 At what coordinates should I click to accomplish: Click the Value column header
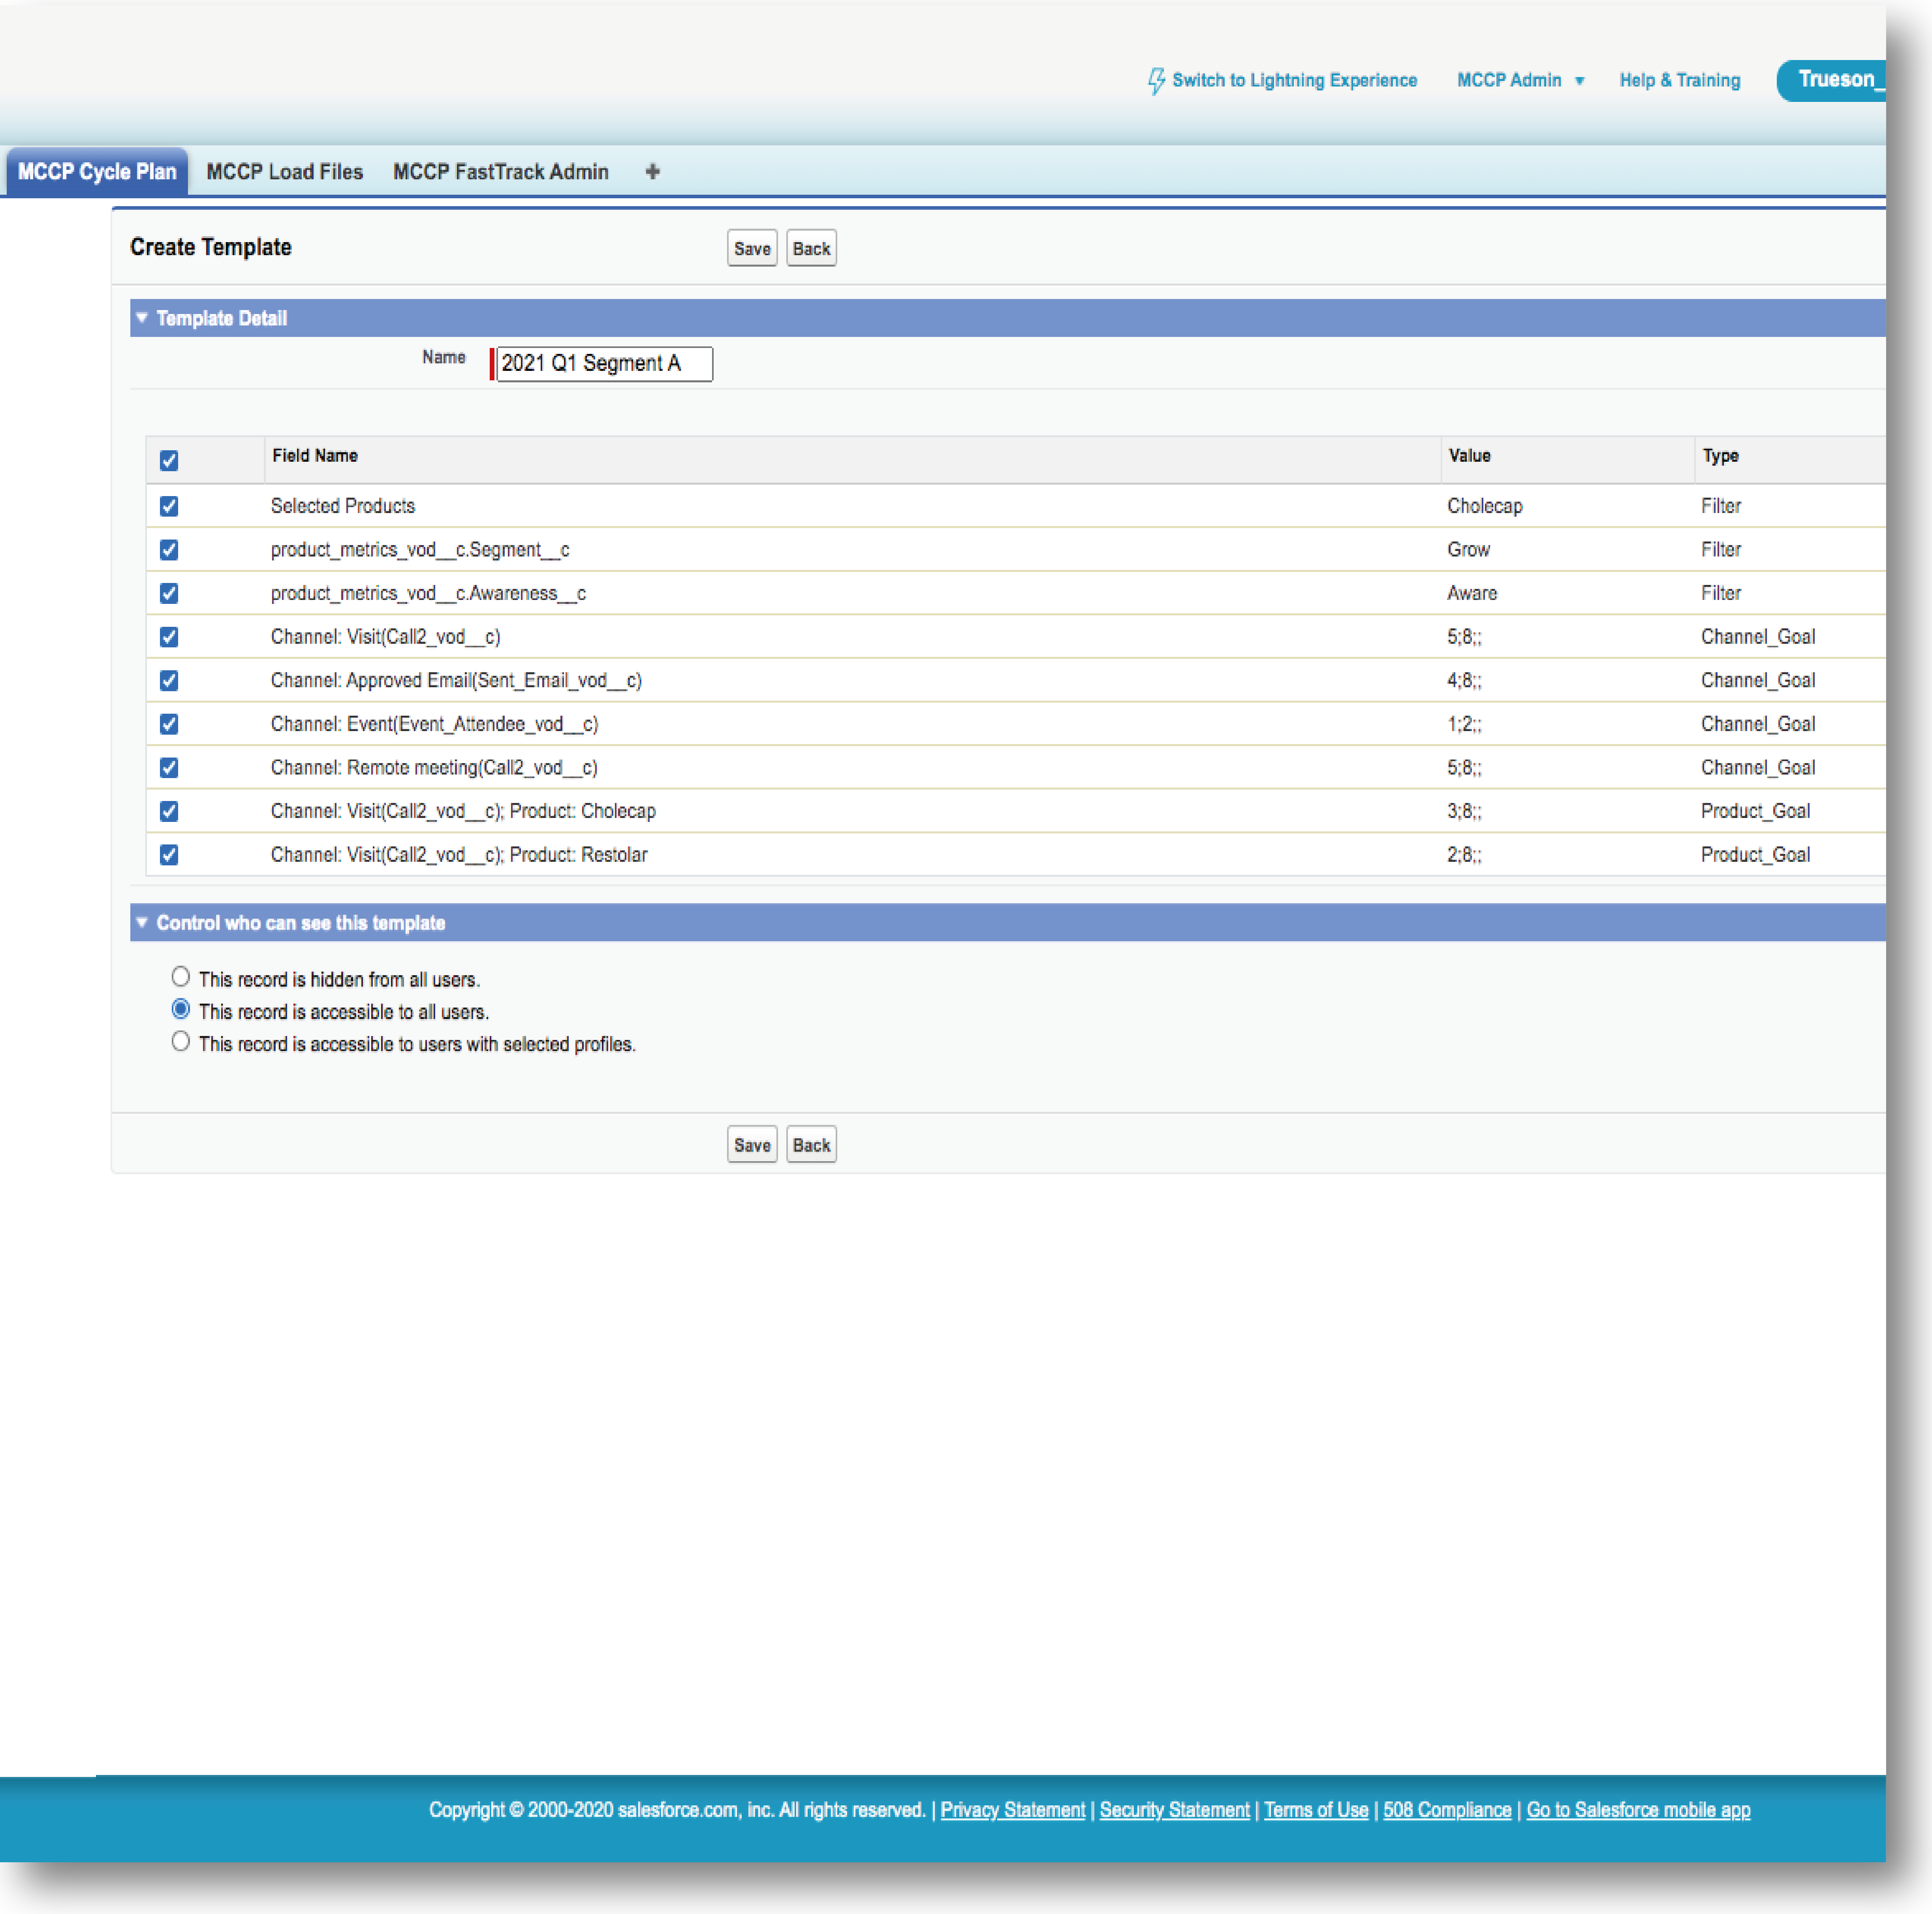1469,456
